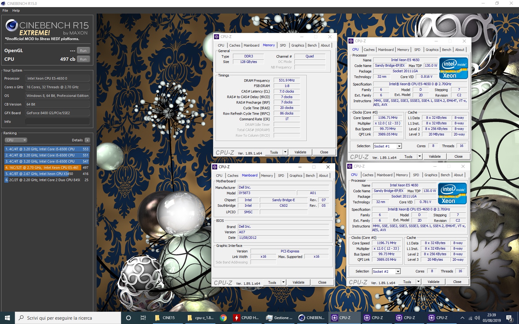Open Gestione task manager taskbar item

point(279,318)
